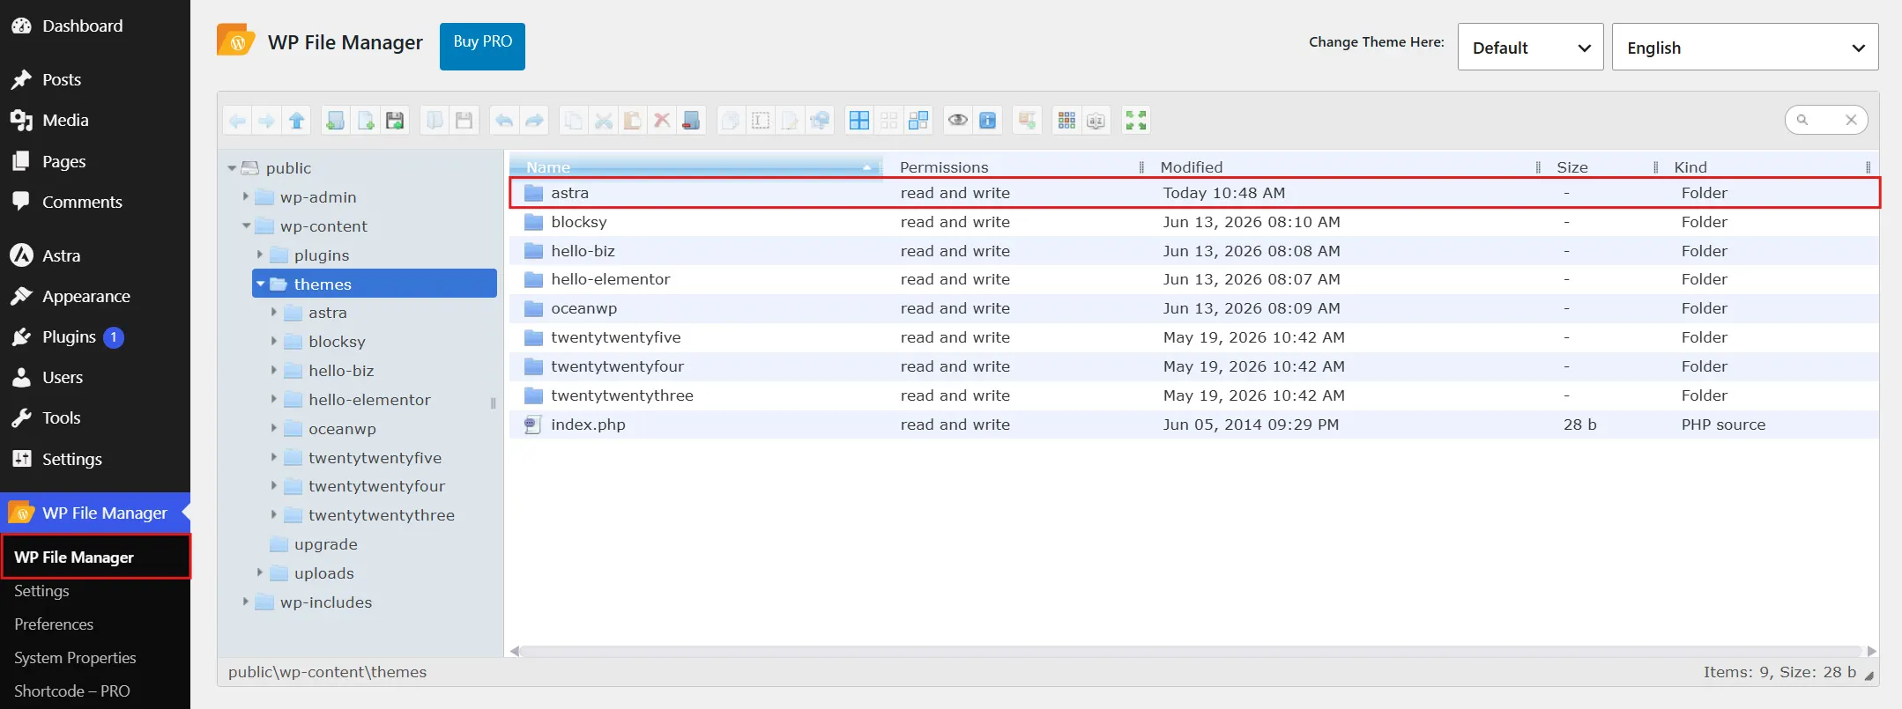Image resolution: width=1902 pixels, height=709 pixels.
Task: Click the colored grid icon to switch view
Action: coord(1066,121)
